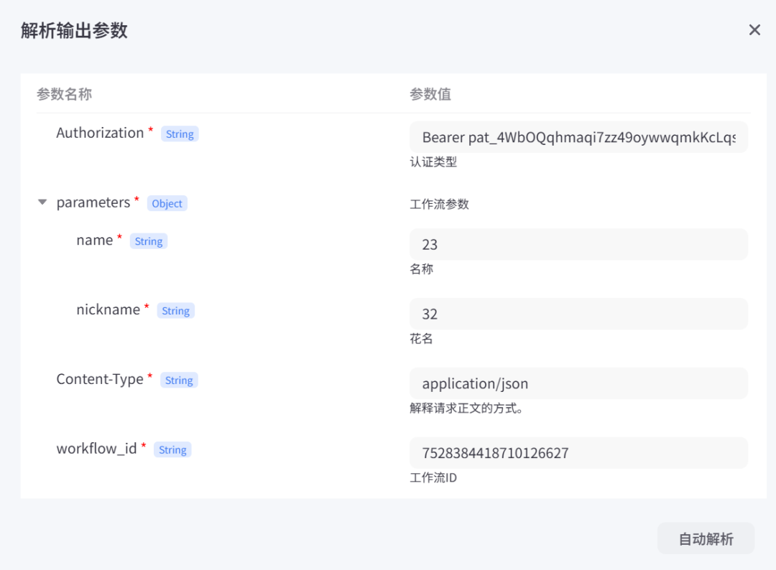Click the 参数名称 column header
The image size is (776, 570).
(65, 94)
